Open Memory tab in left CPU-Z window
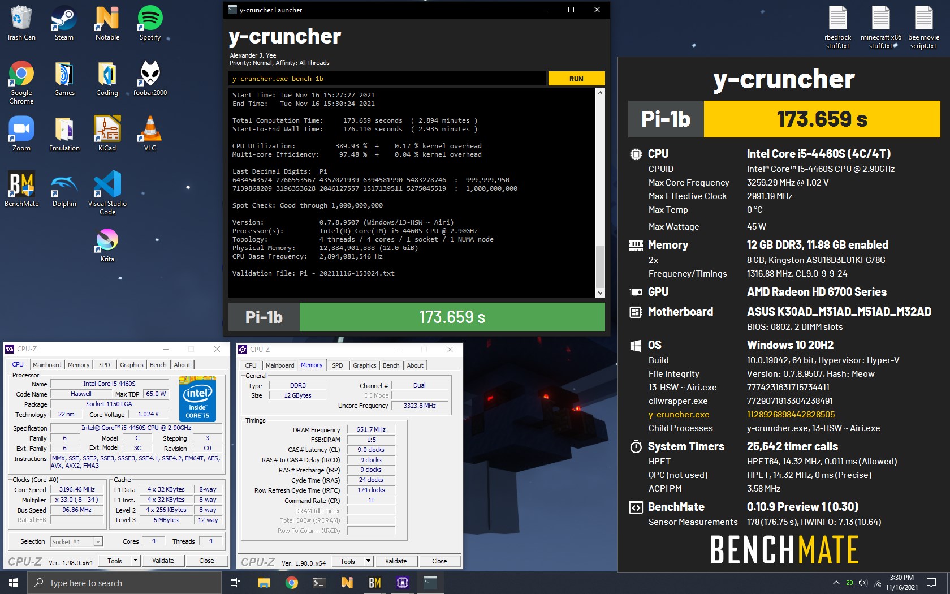The width and height of the screenshot is (950, 594). tap(79, 365)
